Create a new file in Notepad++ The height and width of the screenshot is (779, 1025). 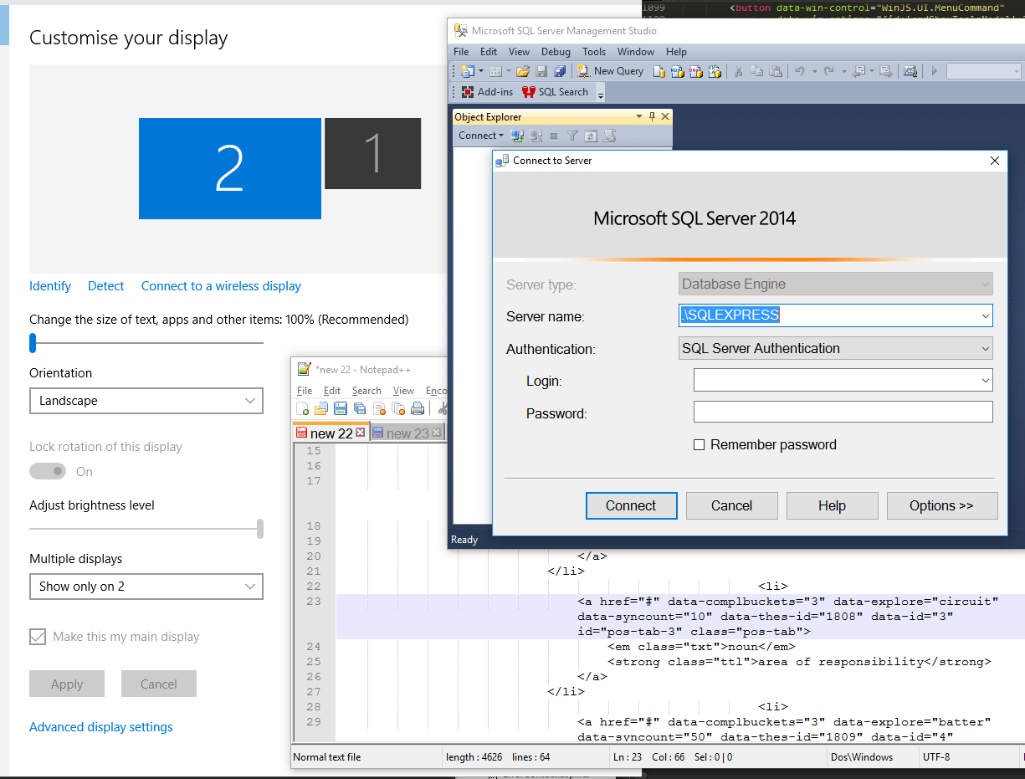[301, 408]
